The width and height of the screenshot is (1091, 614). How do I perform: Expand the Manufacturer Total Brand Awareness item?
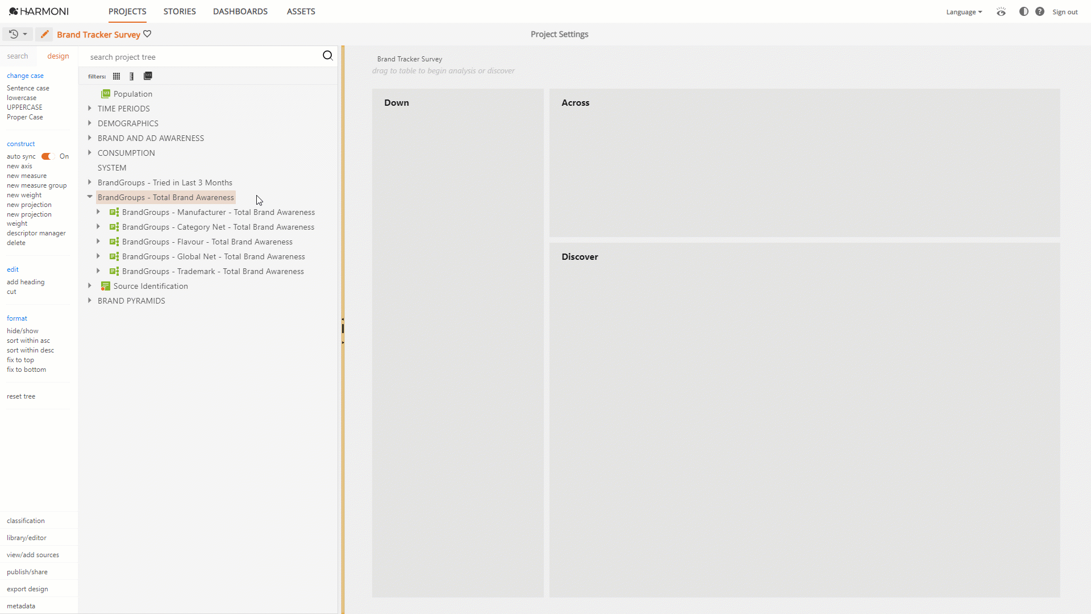click(98, 211)
